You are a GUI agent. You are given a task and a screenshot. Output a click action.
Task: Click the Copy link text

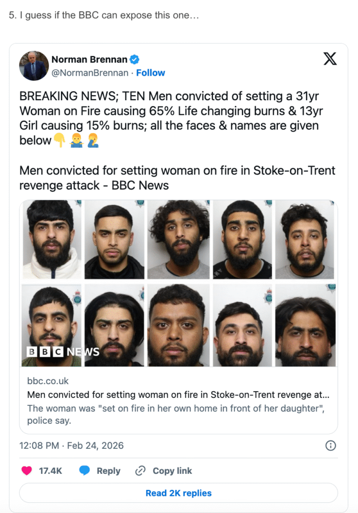[x=172, y=471]
